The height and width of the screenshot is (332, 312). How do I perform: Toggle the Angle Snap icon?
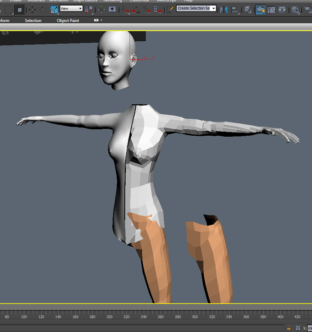pyautogui.click(x=135, y=10)
